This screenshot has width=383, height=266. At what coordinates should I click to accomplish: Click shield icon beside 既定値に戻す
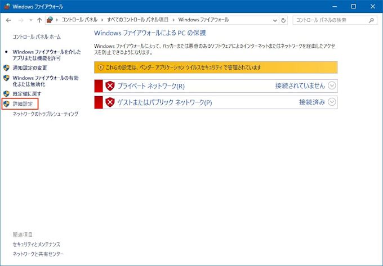pyautogui.click(x=6, y=94)
